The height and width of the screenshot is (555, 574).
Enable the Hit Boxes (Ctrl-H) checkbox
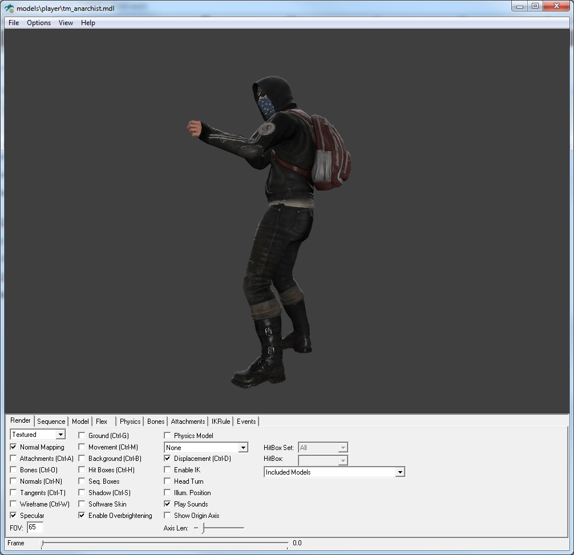(82, 470)
